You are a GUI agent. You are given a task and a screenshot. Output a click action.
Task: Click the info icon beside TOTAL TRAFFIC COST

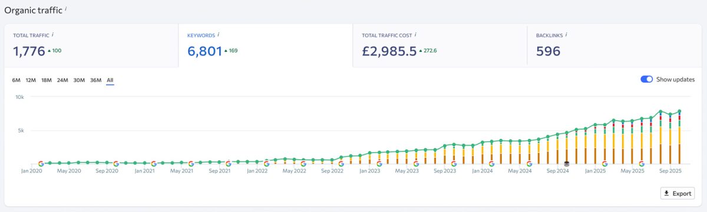coord(415,35)
